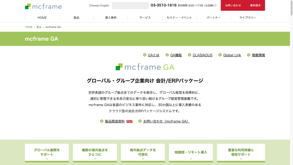Click the red PDF icon
The height and width of the screenshot is (165, 293).
click(129, 121)
